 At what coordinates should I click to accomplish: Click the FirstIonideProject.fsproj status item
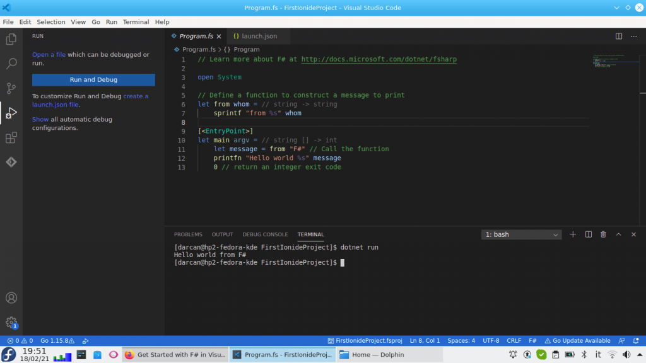click(365, 341)
